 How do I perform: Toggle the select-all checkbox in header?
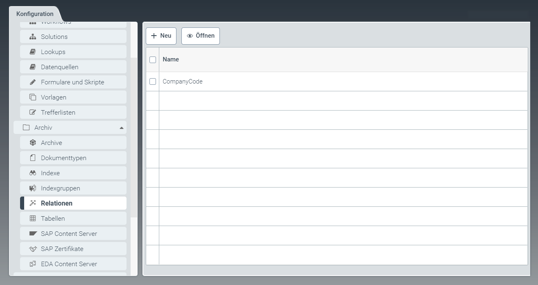(x=153, y=60)
